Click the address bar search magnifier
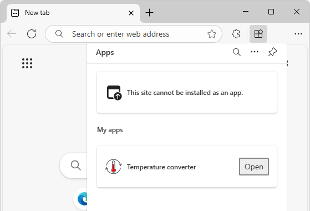310x211 pixels. [59, 34]
